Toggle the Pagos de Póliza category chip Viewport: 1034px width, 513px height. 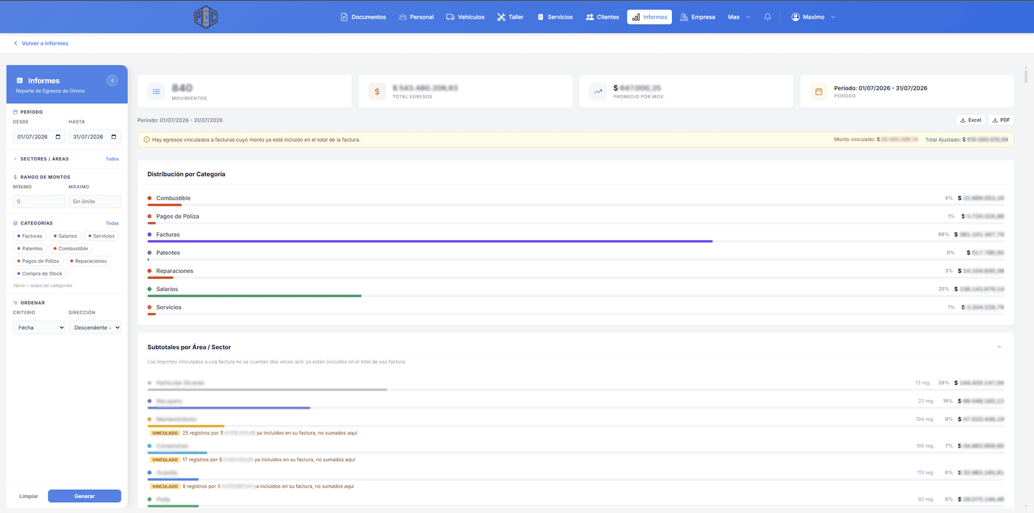click(x=38, y=261)
